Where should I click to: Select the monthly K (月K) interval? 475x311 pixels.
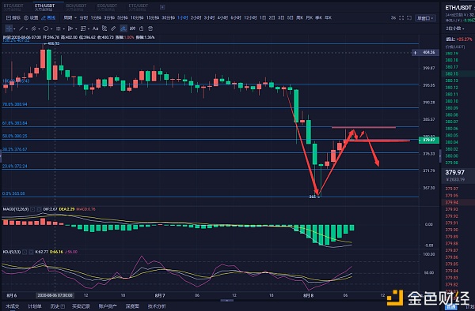click(x=309, y=18)
